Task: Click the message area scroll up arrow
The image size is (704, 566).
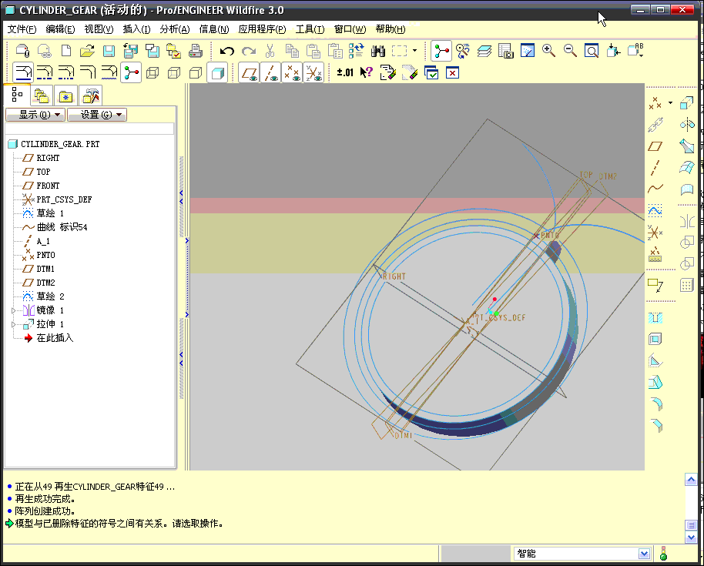Action: click(691, 480)
